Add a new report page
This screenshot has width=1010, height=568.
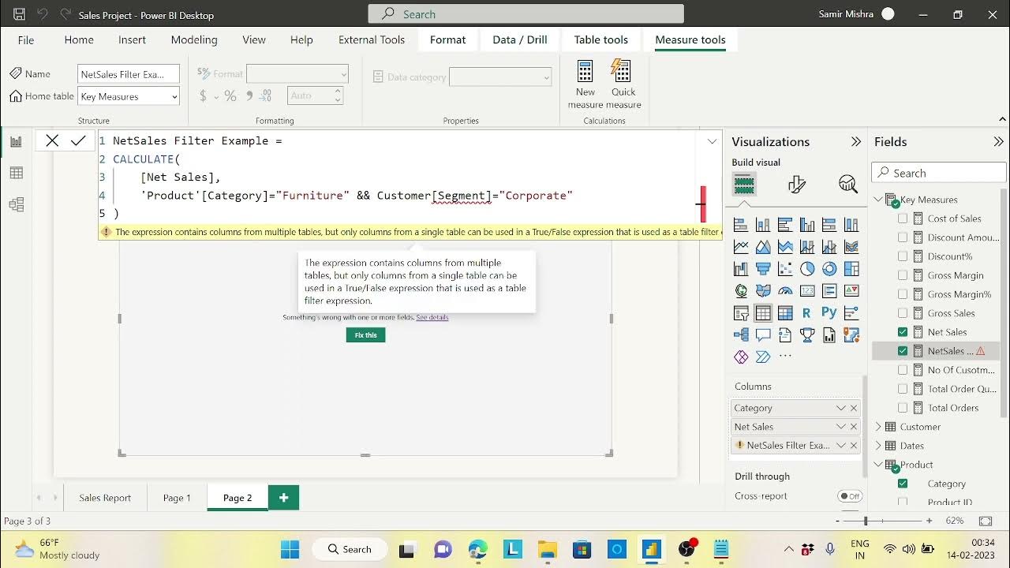tap(283, 498)
